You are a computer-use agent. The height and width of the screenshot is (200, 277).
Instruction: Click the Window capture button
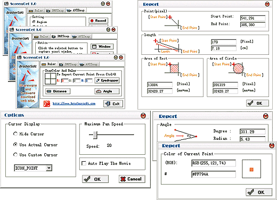[102, 47]
